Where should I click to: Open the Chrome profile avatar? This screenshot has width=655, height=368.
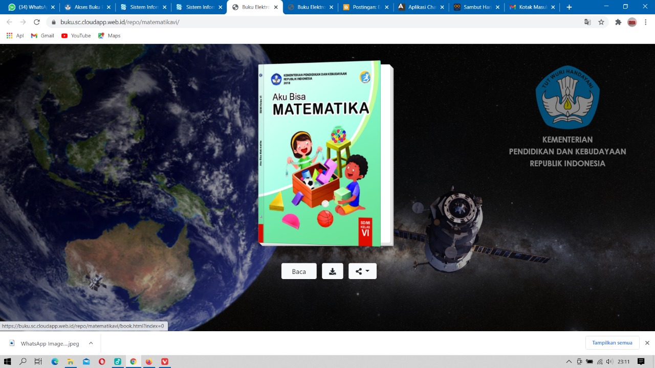coord(632,22)
